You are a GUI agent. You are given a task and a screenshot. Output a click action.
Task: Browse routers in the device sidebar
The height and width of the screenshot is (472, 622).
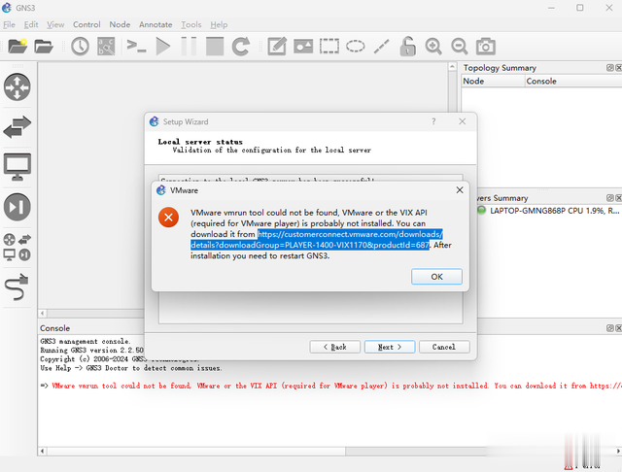point(17,87)
